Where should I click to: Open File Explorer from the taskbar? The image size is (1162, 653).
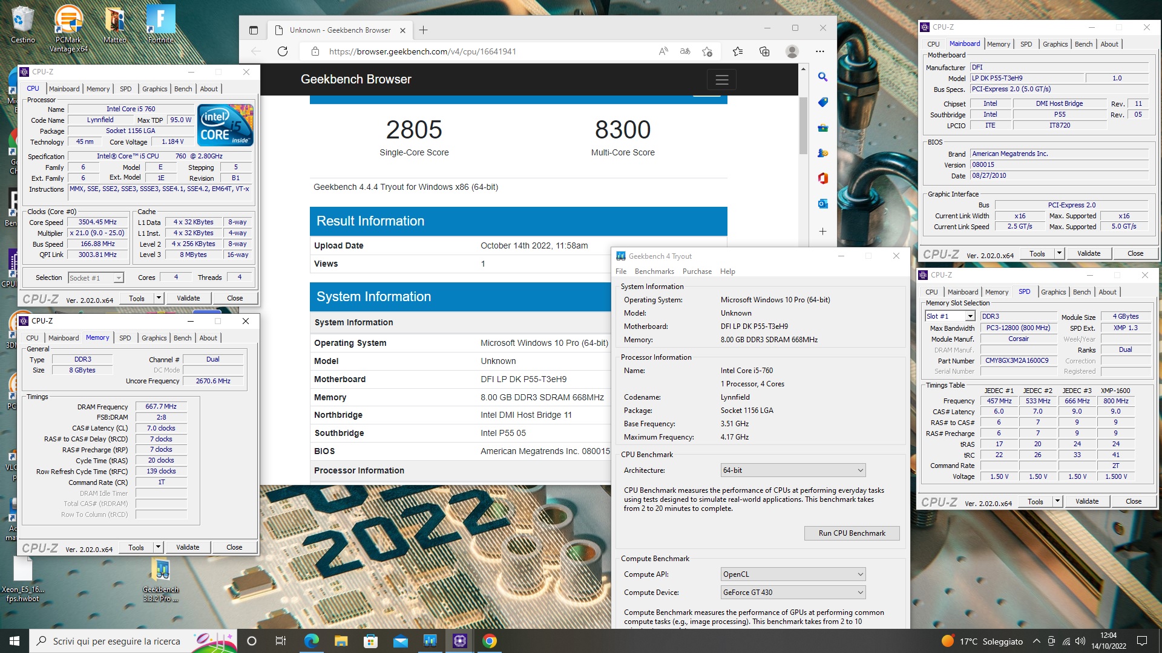[341, 641]
